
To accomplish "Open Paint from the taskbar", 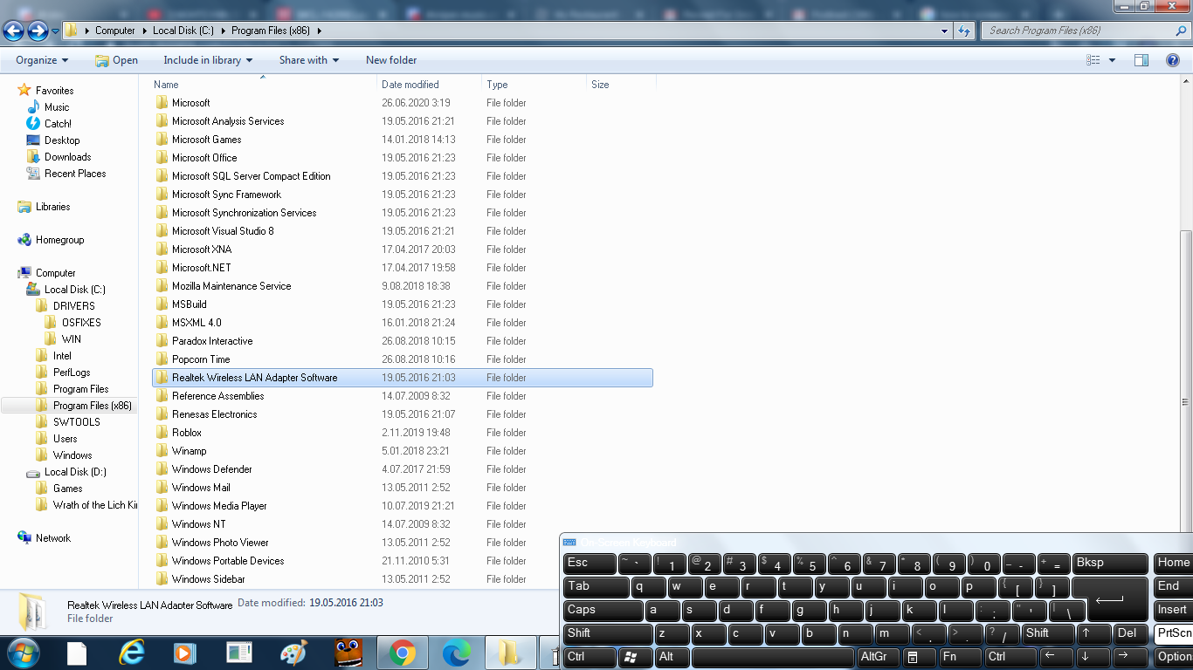I will coord(293,652).
